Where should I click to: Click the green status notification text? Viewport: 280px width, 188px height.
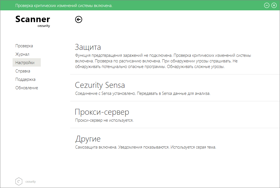pos(64,6)
